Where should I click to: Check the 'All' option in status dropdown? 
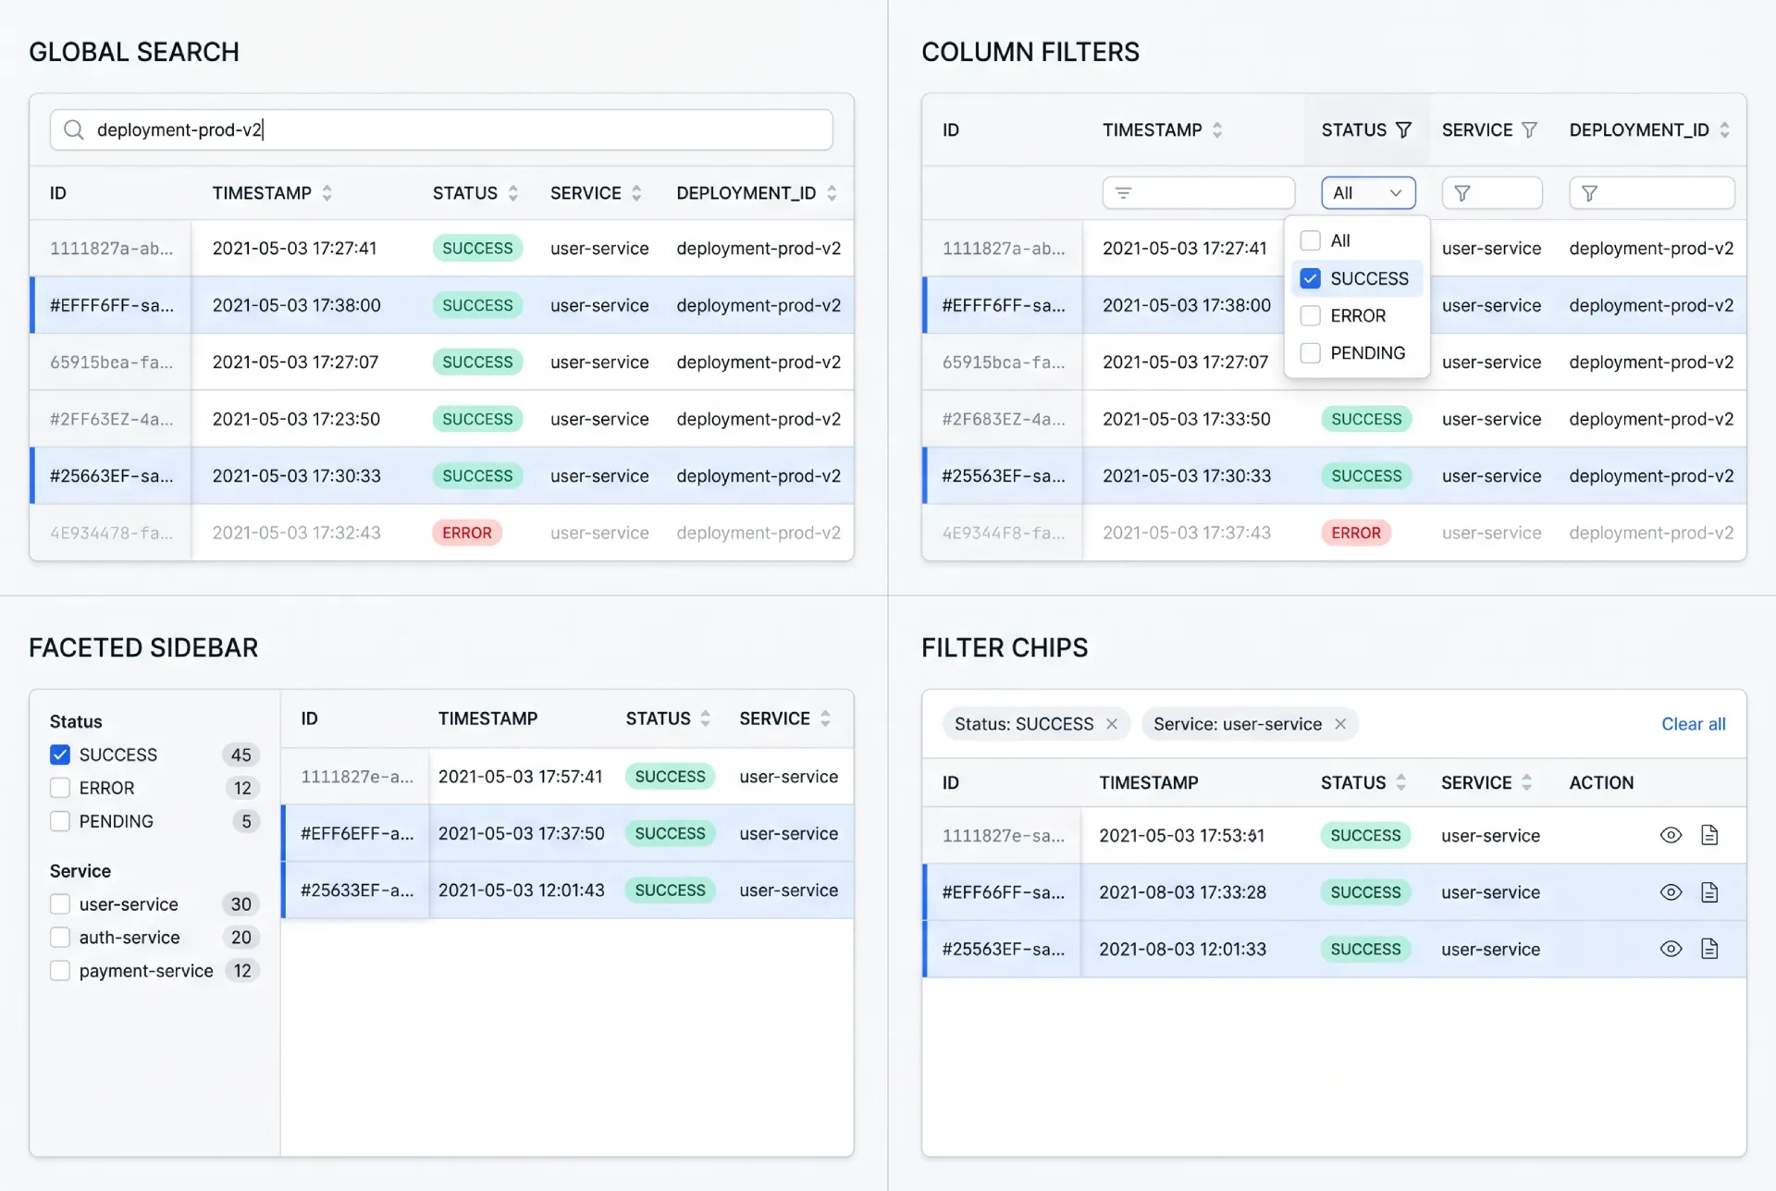click(1310, 240)
